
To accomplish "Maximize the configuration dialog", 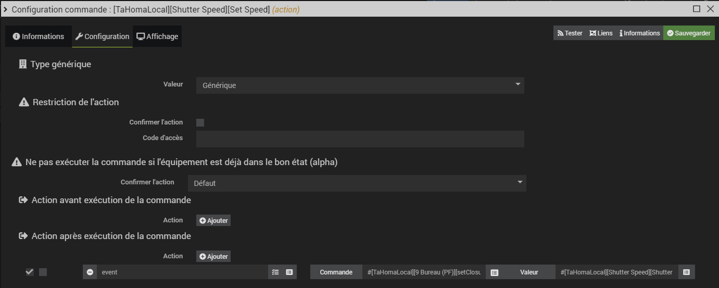I will point(697,9).
